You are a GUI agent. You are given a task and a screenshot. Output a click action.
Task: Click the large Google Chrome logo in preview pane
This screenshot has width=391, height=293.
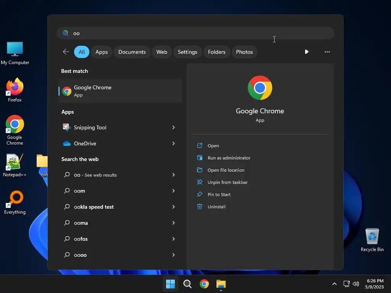pos(260,88)
